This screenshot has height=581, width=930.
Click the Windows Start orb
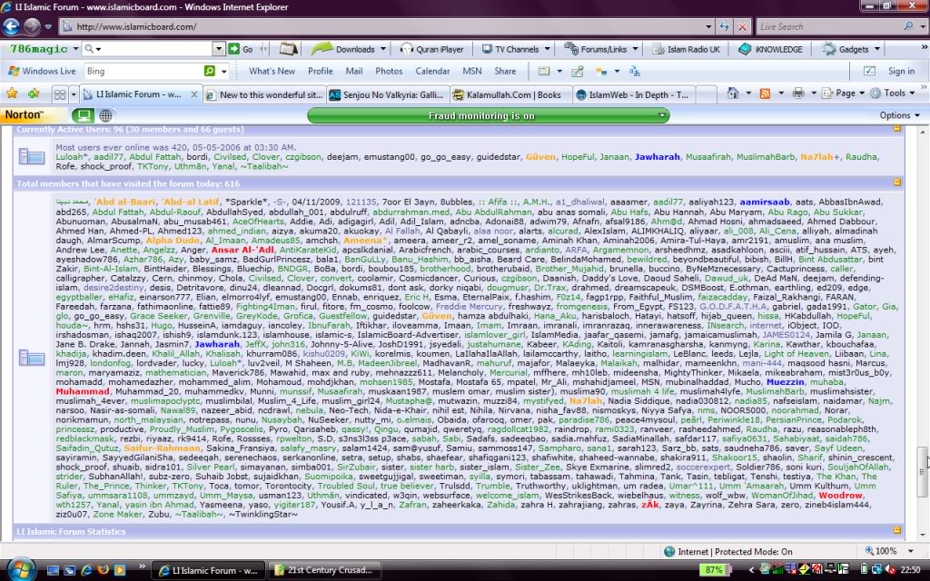(22, 569)
